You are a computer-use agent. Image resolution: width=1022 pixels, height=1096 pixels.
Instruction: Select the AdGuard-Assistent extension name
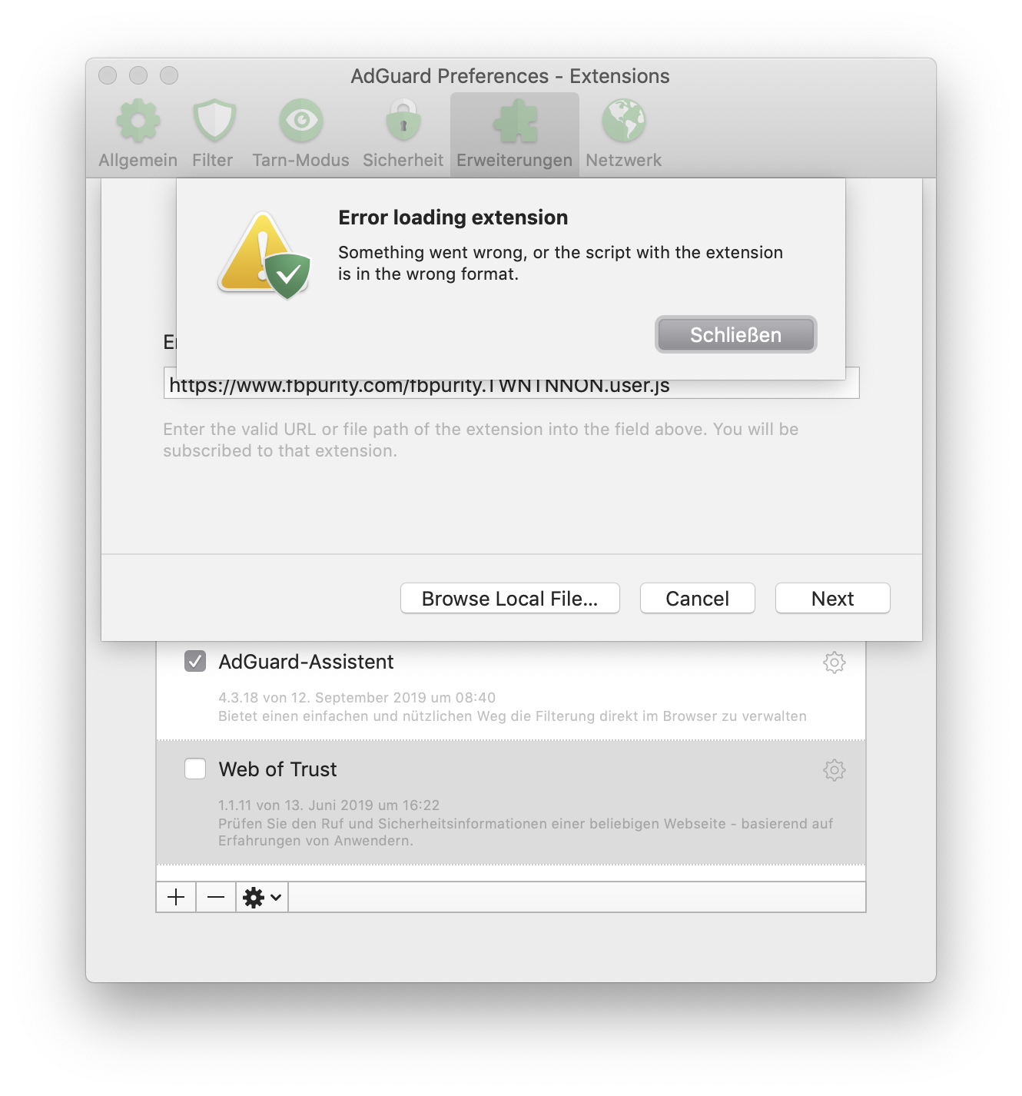click(306, 662)
